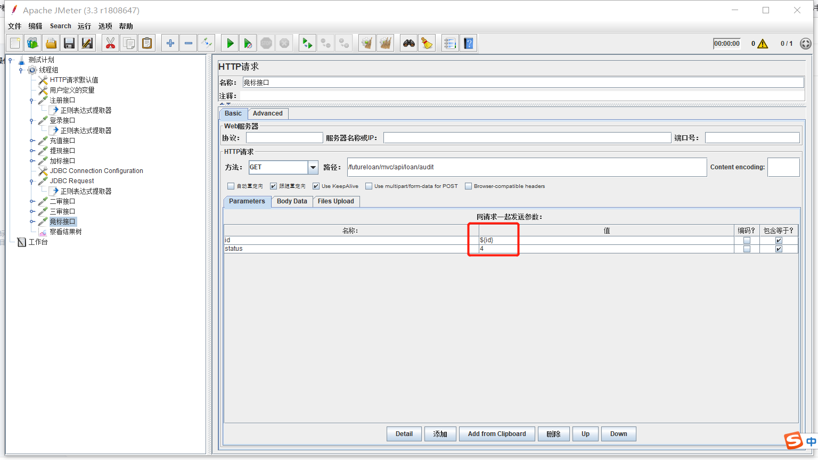The image size is (818, 460).
Task: Click the Sogou input method S icon
Action: 793,440
